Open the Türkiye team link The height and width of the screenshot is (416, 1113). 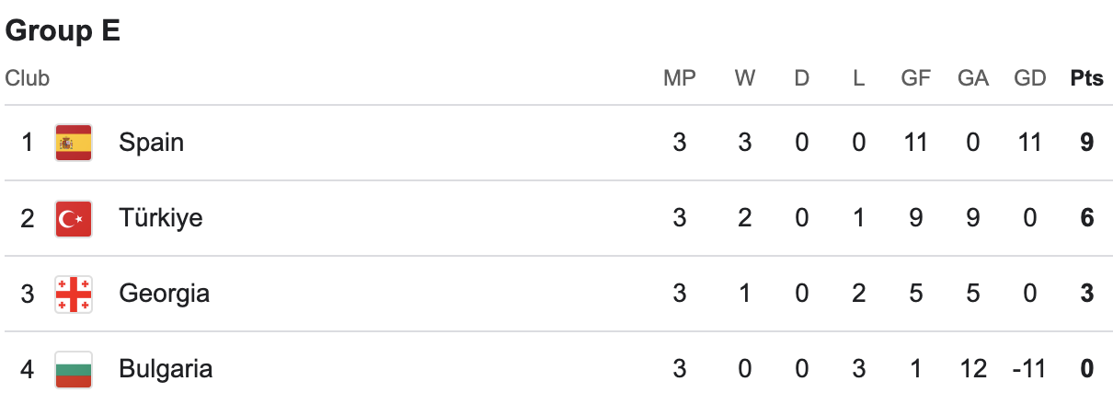pyautogui.click(x=161, y=218)
